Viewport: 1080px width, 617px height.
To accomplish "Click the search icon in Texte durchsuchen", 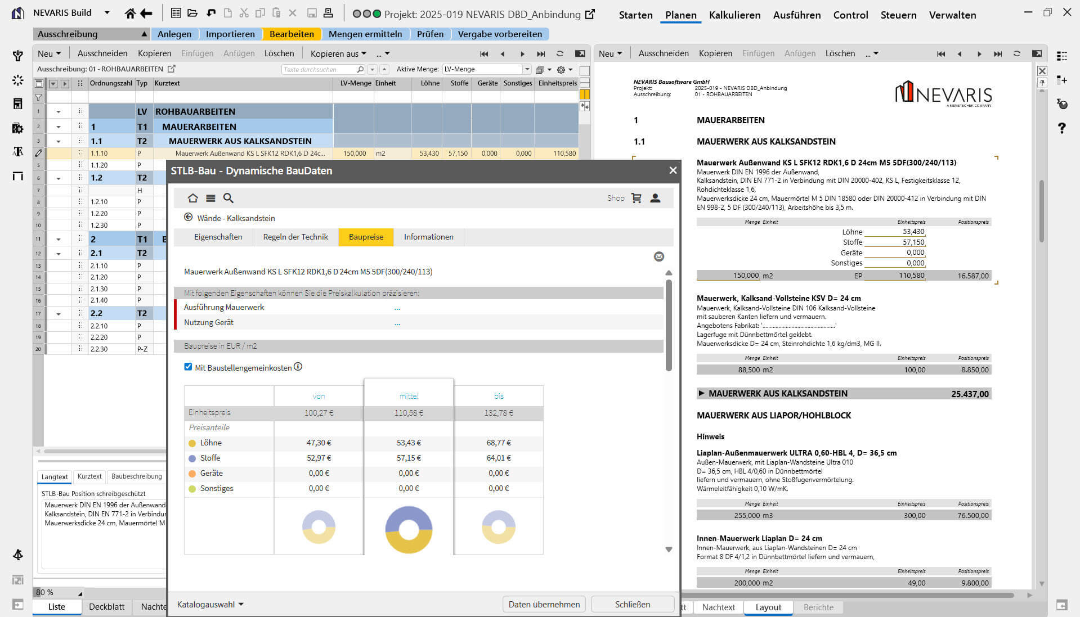I will [360, 69].
